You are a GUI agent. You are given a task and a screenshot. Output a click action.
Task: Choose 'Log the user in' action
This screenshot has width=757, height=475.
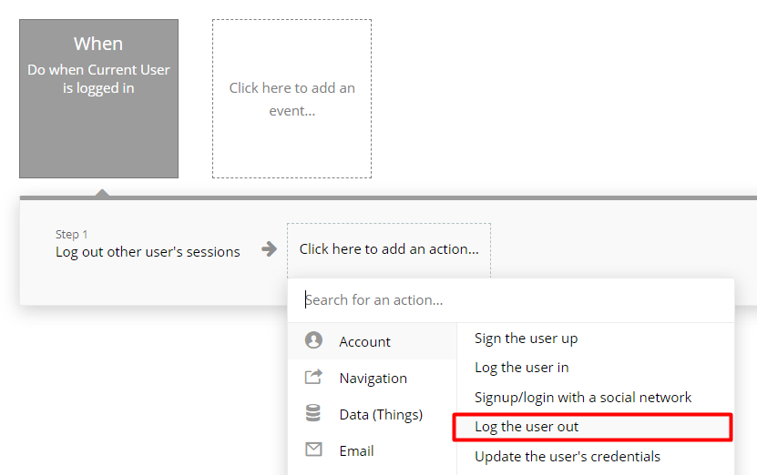point(521,368)
